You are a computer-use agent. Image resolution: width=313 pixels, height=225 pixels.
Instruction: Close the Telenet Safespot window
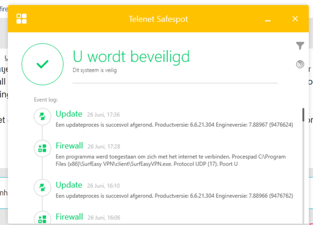(295, 19)
